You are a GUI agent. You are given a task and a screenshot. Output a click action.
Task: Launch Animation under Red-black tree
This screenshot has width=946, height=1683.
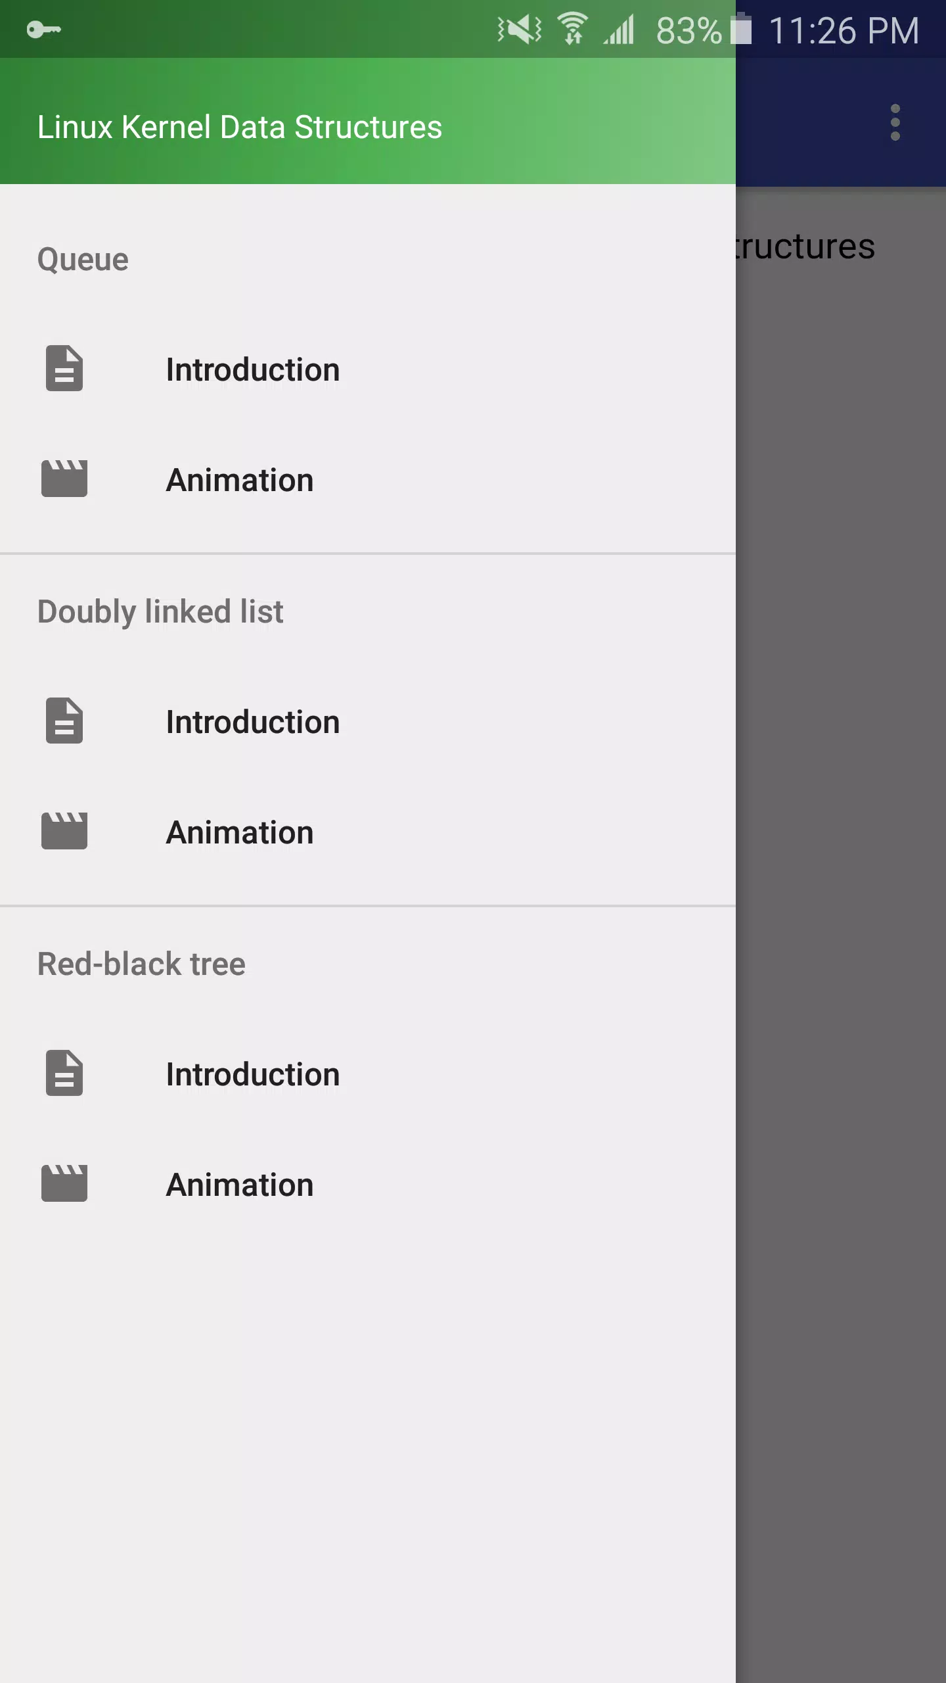point(368,1185)
